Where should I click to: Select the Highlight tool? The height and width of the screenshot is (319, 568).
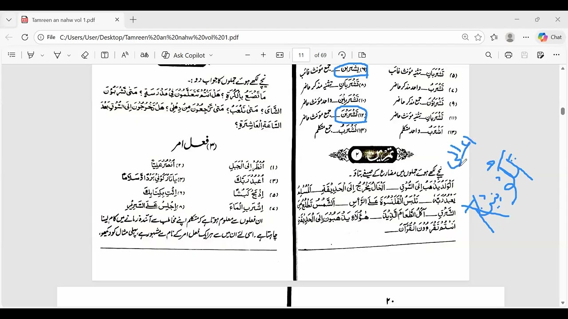tap(31, 55)
